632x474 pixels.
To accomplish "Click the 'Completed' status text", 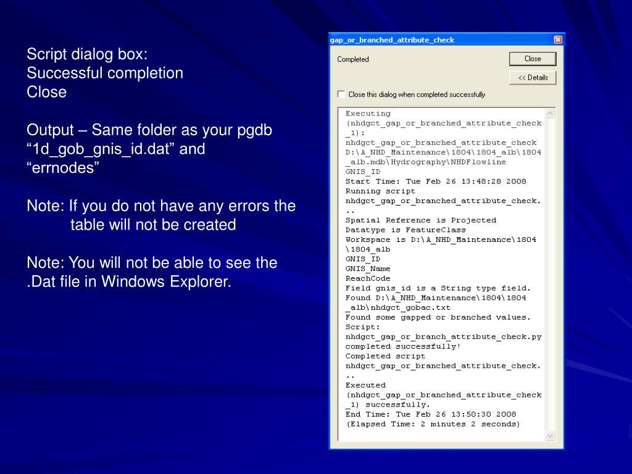I will pos(353,59).
